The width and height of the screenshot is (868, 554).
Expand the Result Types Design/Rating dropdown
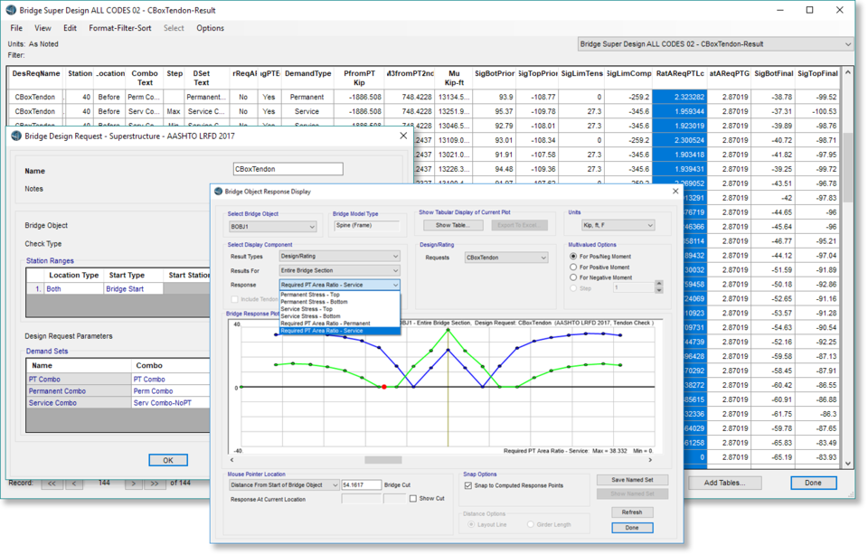(340, 257)
